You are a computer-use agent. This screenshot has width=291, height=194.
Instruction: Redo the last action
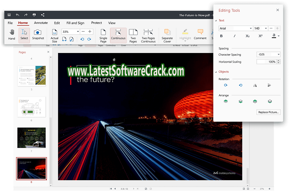pos(26,15)
